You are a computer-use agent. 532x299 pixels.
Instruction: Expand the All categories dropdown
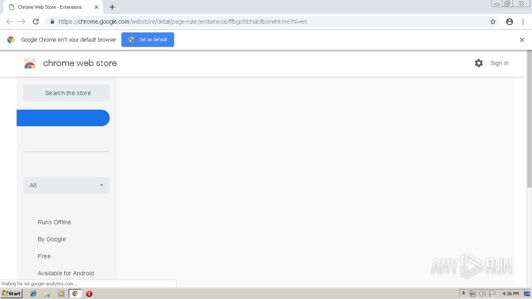tap(66, 185)
